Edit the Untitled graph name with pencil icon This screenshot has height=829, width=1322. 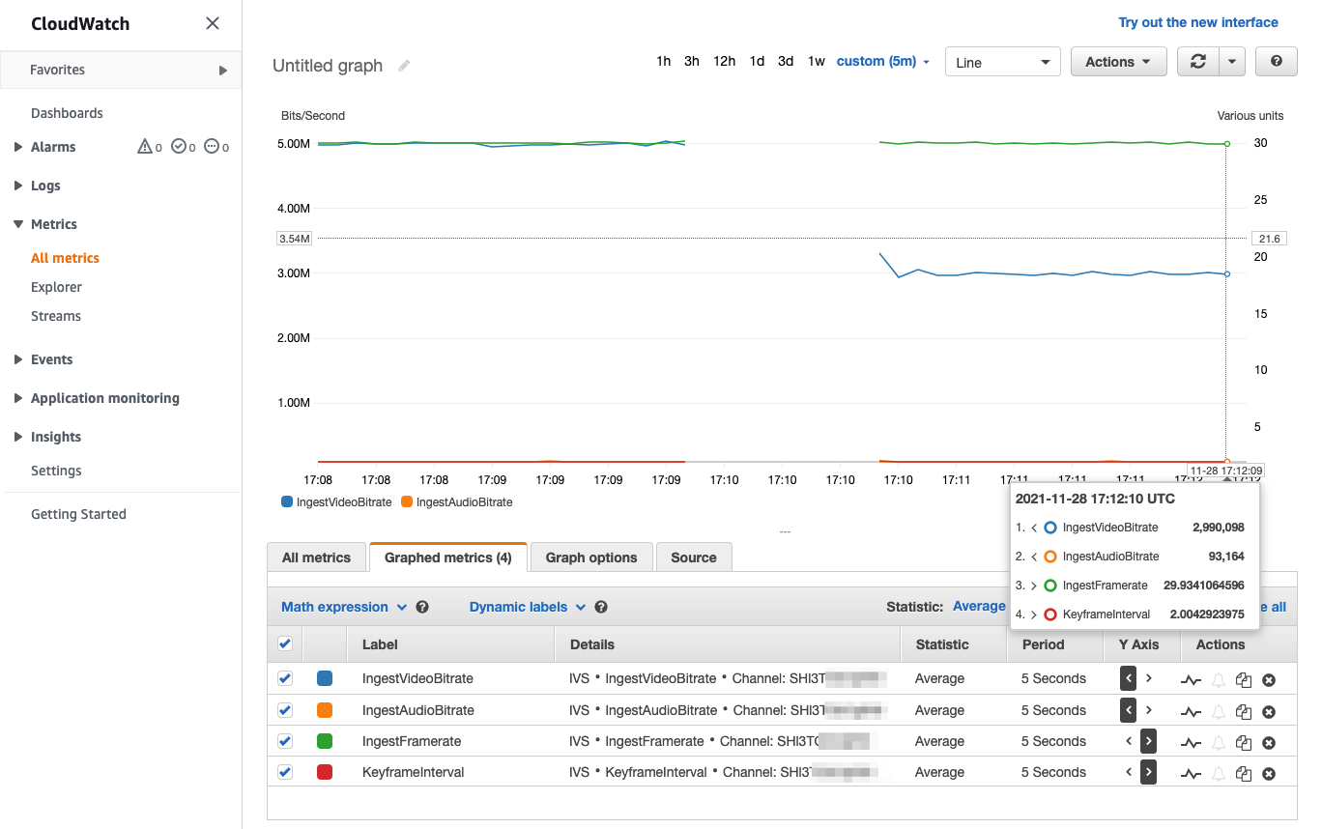coord(404,66)
